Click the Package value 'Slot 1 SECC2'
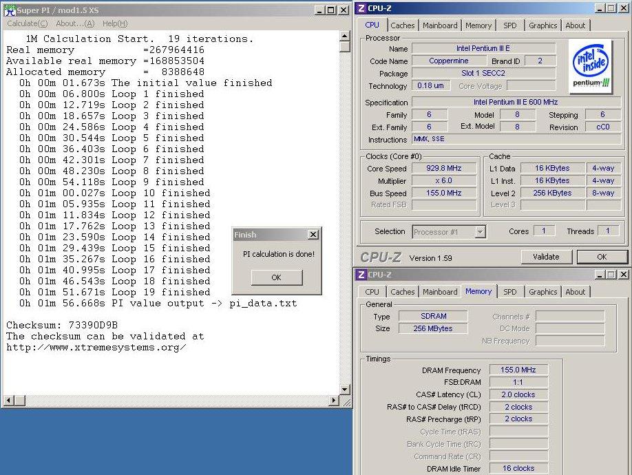 tap(483, 73)
